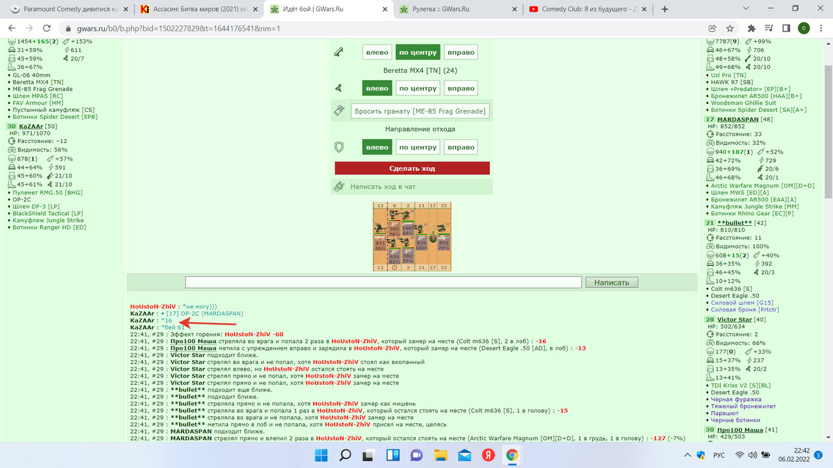Toggle Chrome side panel icon
The width and height of the screenshot is (833, 468).
[786, 29]
